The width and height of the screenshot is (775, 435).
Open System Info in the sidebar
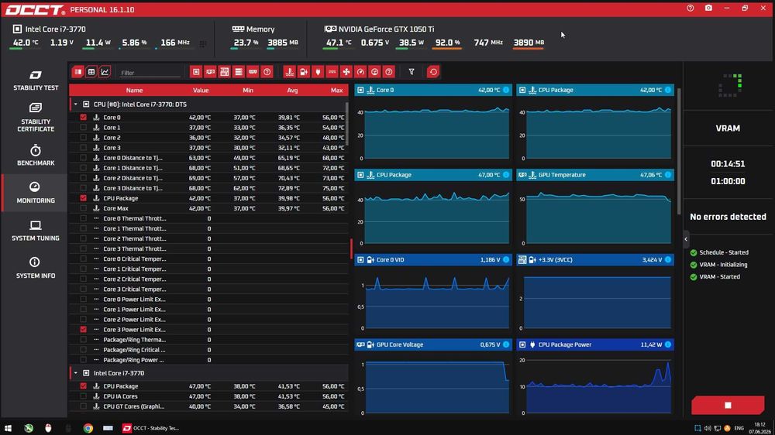click(x=36, y=268)
